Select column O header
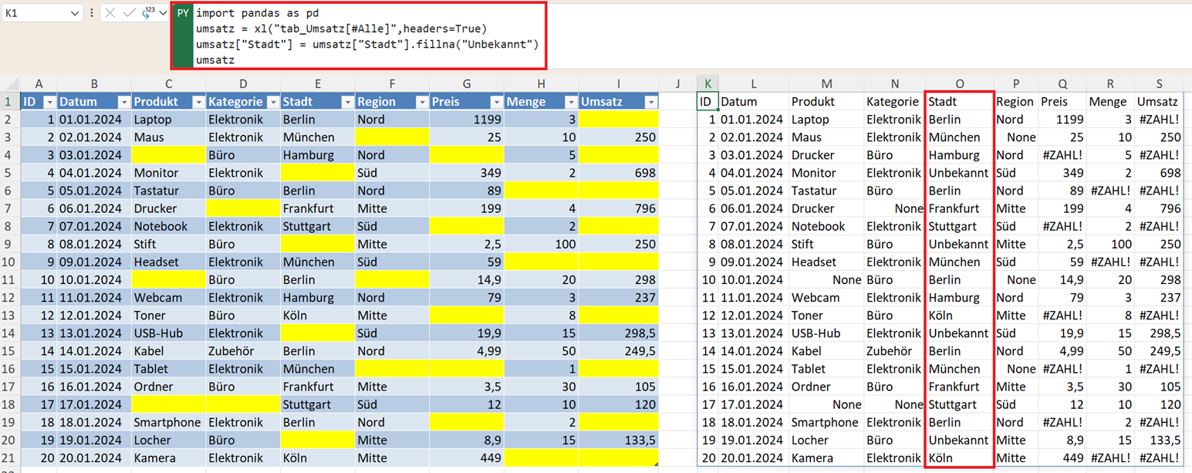 959,84
